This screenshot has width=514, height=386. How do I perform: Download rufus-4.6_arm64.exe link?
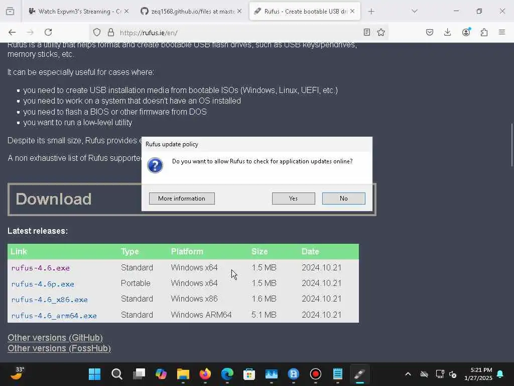click(x=54, y=316)
